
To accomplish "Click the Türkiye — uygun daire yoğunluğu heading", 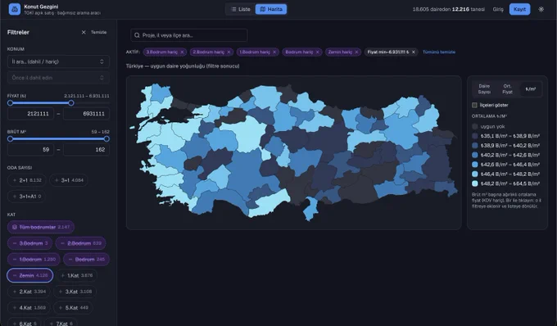I will [x=183, y=66].
